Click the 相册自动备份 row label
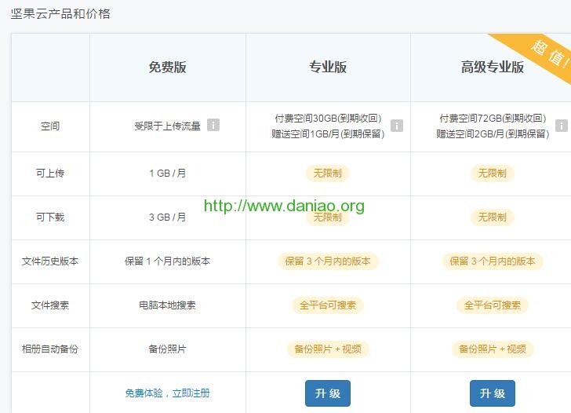 click(50, 349)
